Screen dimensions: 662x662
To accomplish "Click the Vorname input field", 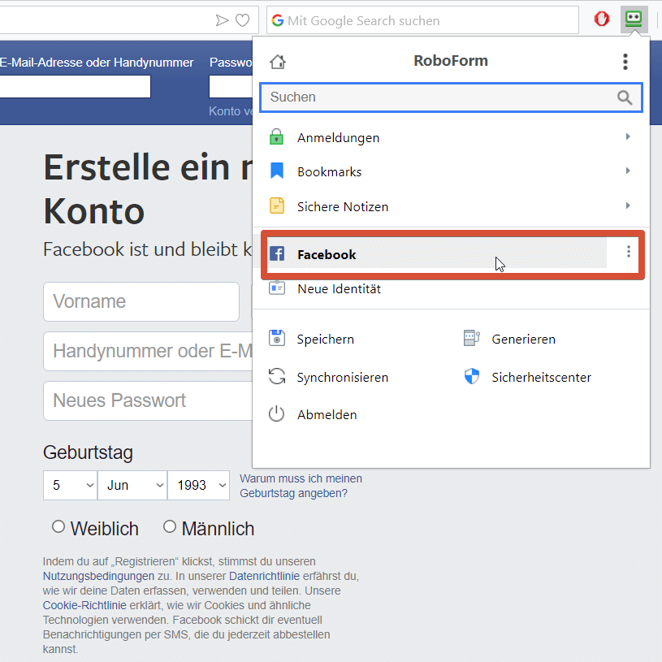I will 141,301.
